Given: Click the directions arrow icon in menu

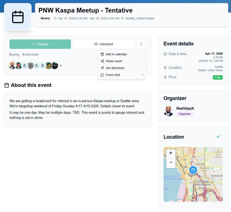Looking at the screenshot, I should (102, 68).
